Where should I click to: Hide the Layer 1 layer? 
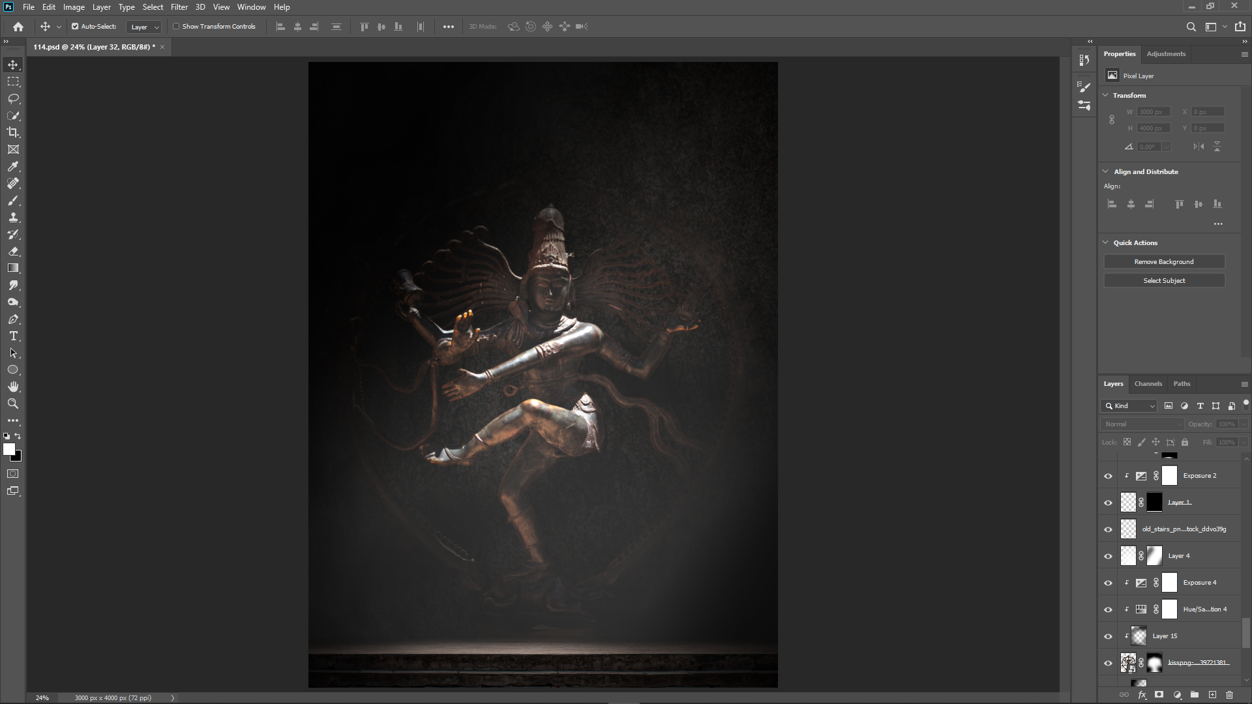(1108, 503)
